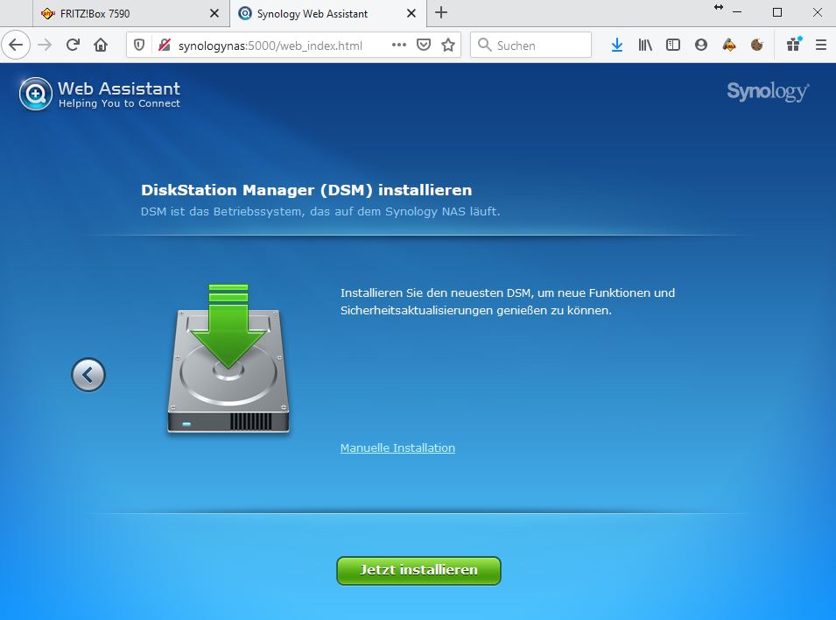The height and width of the screenshot is (620, 836).
Task: Close the FRITZ!Box 7590 tab
Action: [214, 13]
